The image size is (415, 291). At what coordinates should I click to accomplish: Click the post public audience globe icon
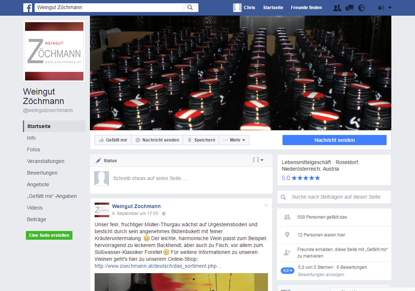tap(164, 214)
